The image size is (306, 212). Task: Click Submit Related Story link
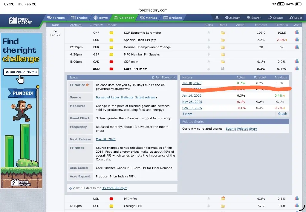pyautogui.click(x=241, y=129)
